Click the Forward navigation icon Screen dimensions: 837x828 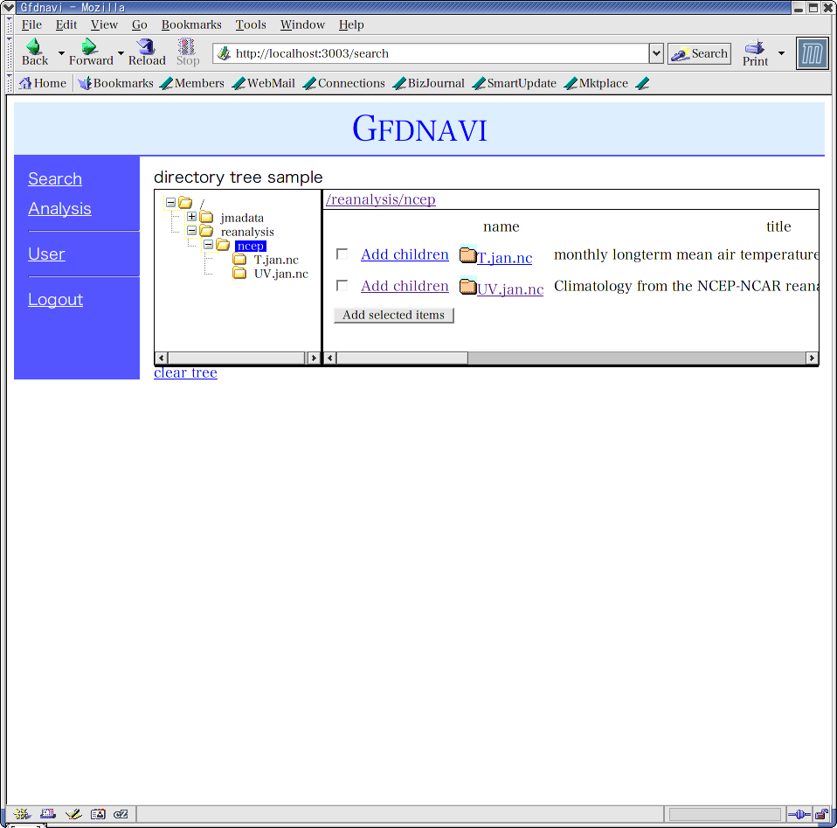[88, 46]
